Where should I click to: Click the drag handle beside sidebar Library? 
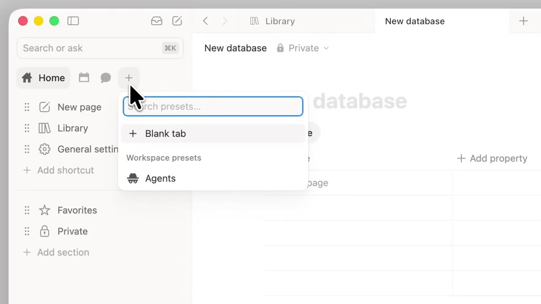(27, 128)
